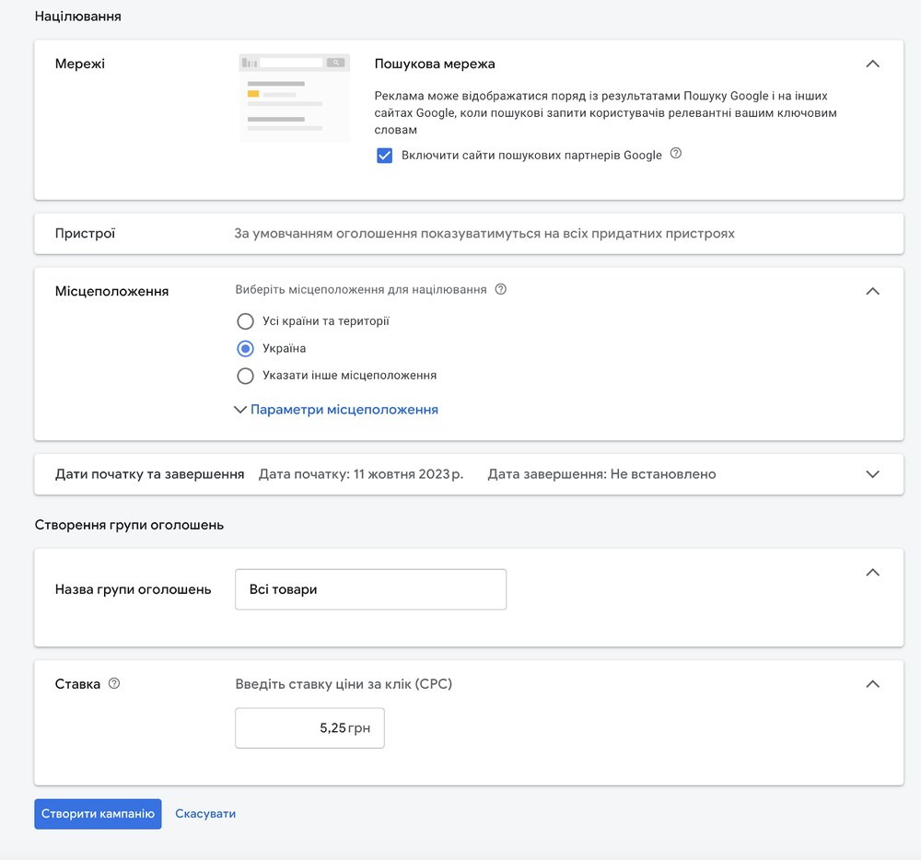Expand Параметри місцеположення options

[x=336, y=410]
